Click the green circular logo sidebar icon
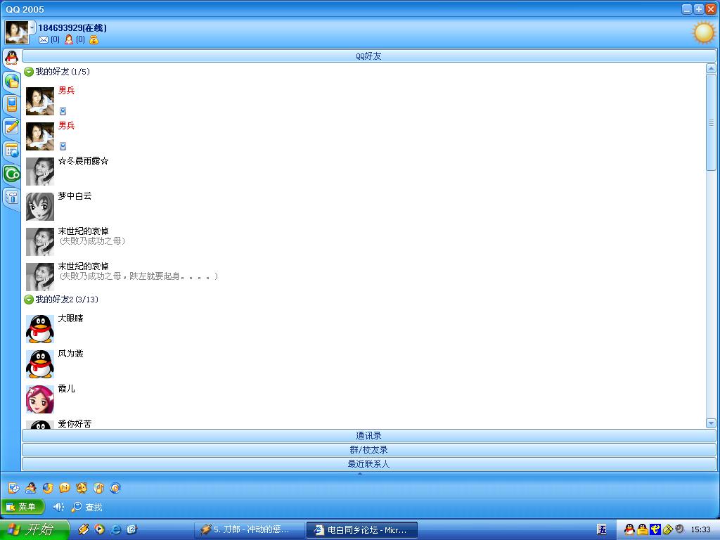Viewport: 720px width, 540px height. [x=11, y=174]
